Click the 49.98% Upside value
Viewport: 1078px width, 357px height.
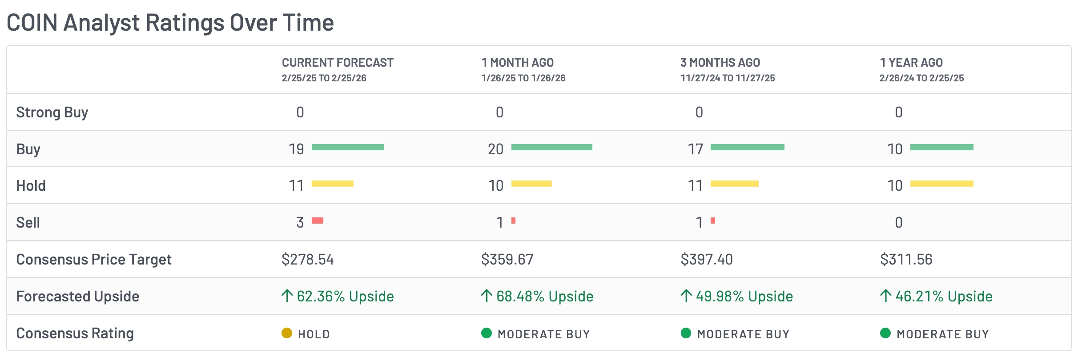click(x=744, y=297)
